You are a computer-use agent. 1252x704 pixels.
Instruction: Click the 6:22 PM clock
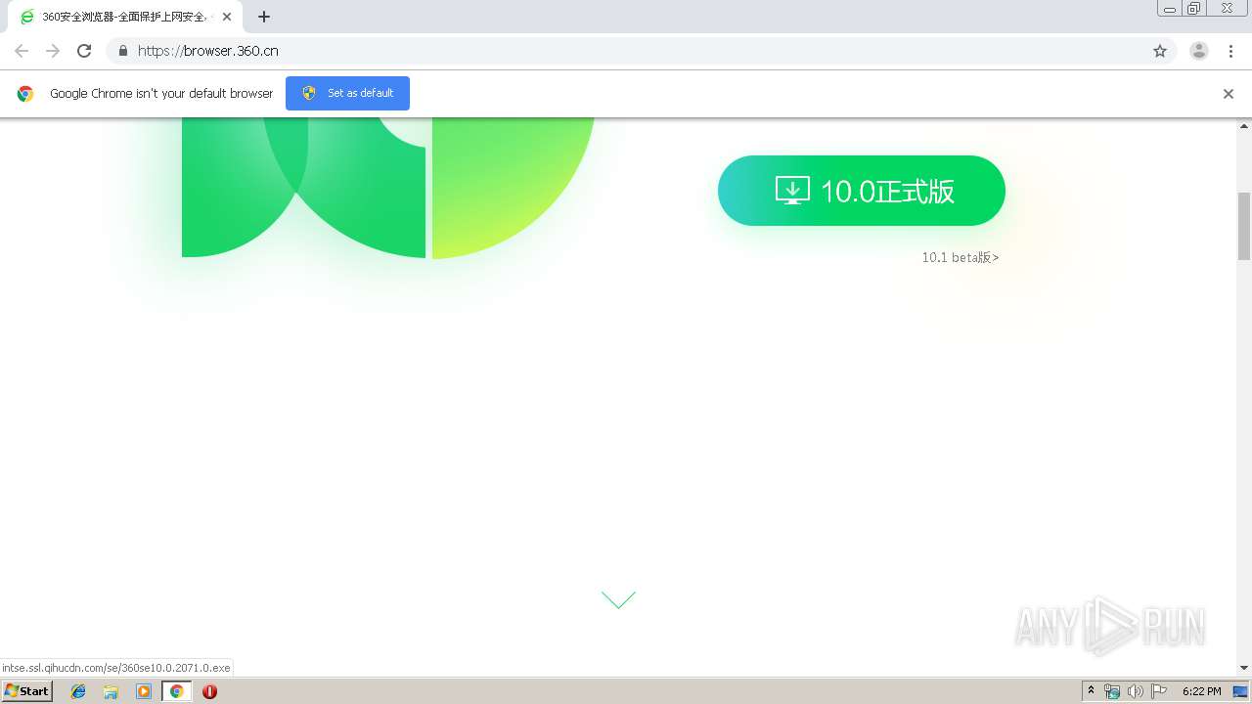[x=1201, y=691]
